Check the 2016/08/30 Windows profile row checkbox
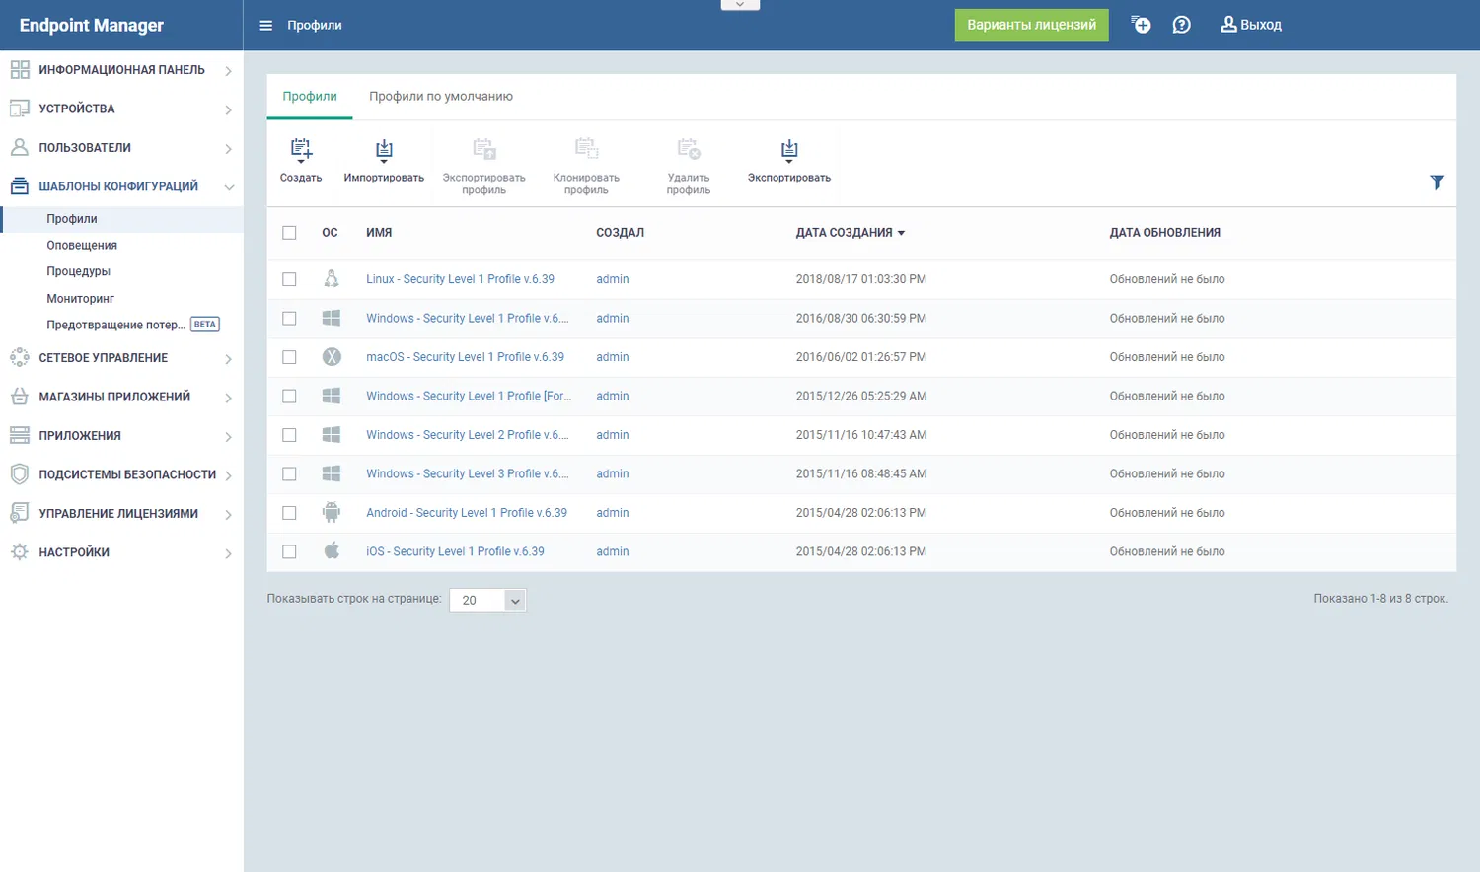The image size is (1480, 872). coord(289,319)
